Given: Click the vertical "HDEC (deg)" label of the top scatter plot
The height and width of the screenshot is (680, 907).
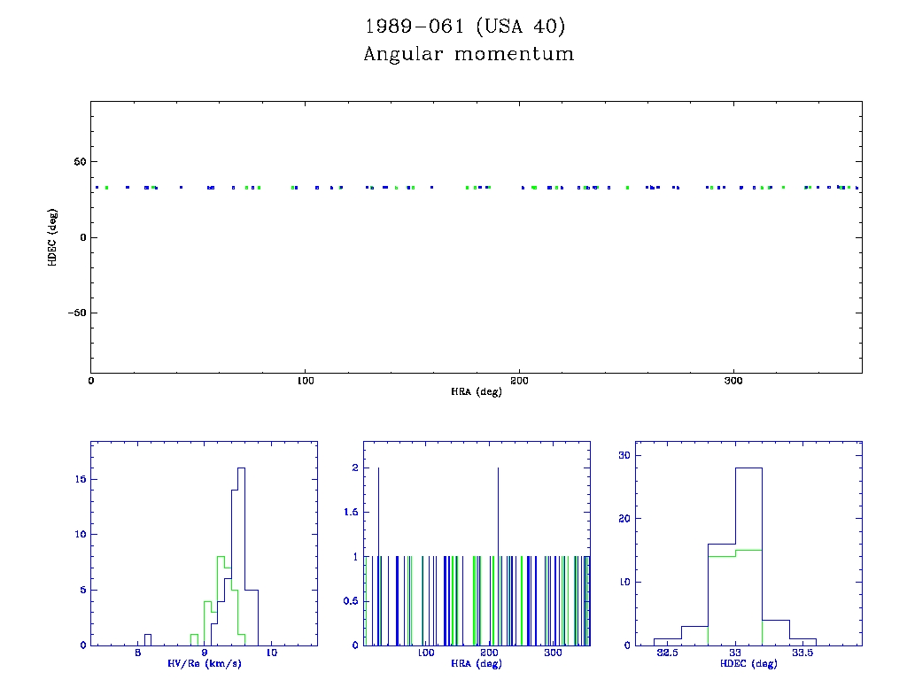Looking at the screenshot, I should (x=53, y=236).
